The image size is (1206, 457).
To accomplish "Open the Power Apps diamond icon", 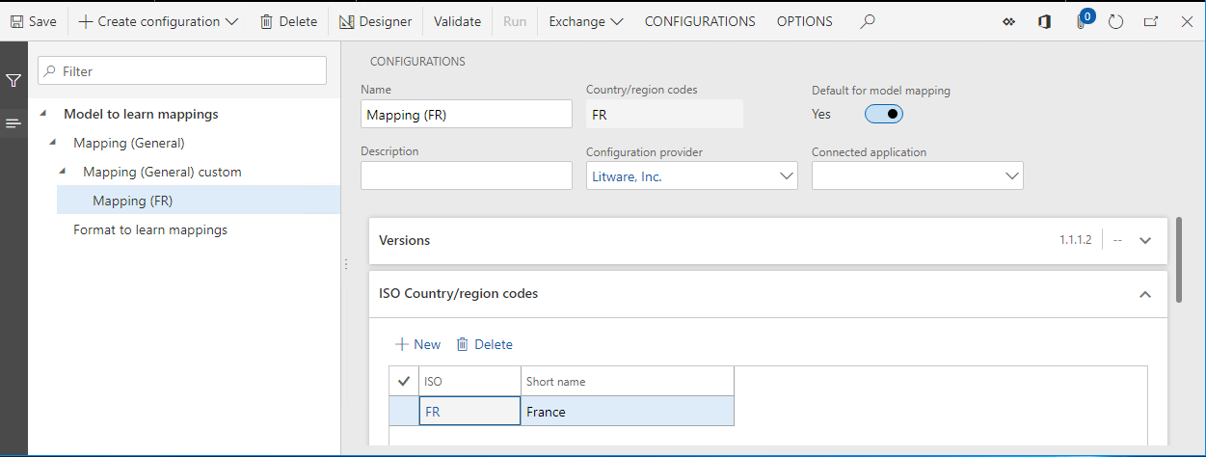I will pyautogui.click(x=1008, y=21).
